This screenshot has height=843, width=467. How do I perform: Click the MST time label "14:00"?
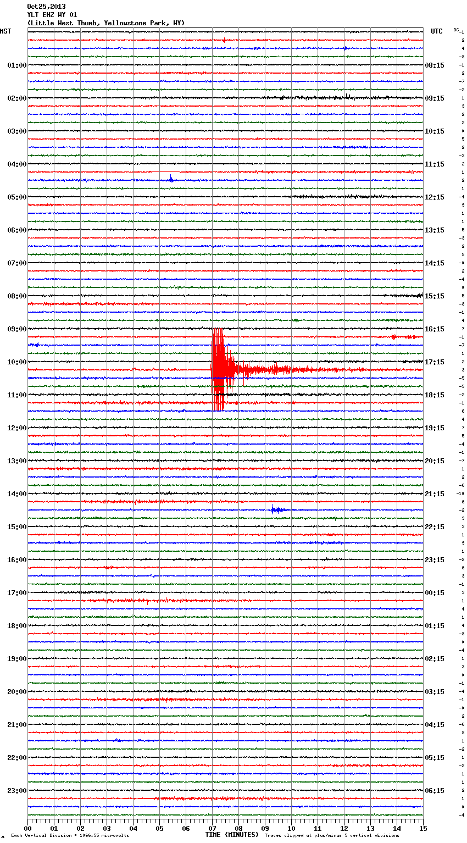[16, 494]
